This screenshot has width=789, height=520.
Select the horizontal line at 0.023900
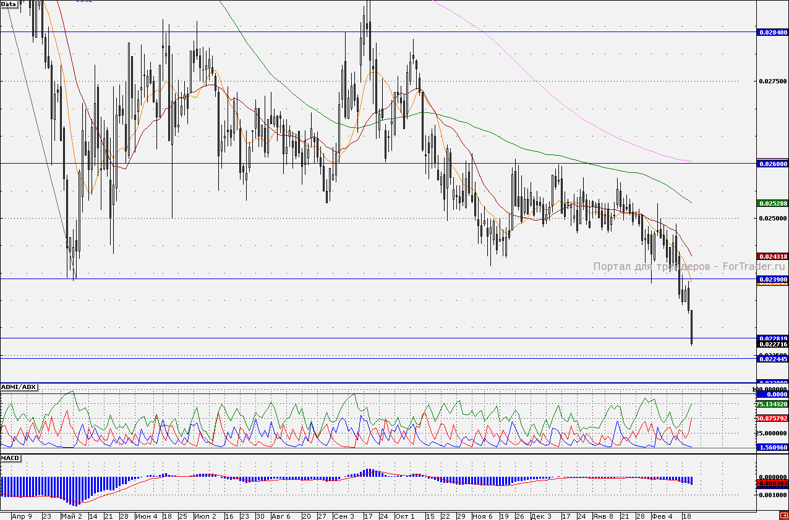click(377, 279)
